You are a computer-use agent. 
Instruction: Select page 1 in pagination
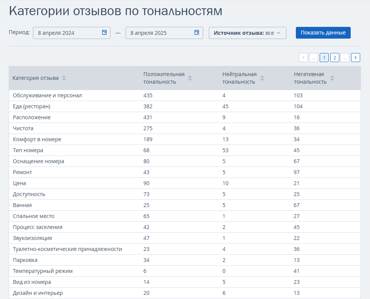324,58
